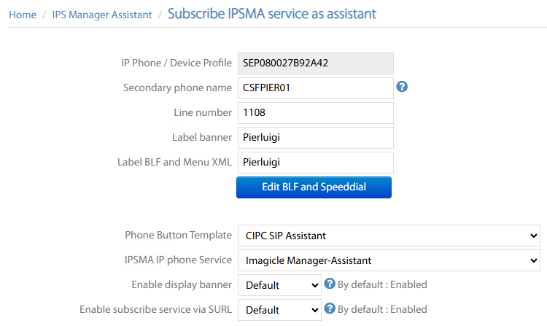Open IPS Manager Assistant breadcrumb
This screenshot has height=326, width=547.
click(102, 15)
